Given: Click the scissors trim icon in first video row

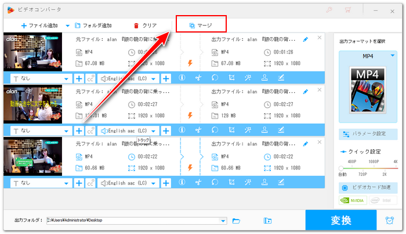Looking at the screenshot, I should click(198, 78).
